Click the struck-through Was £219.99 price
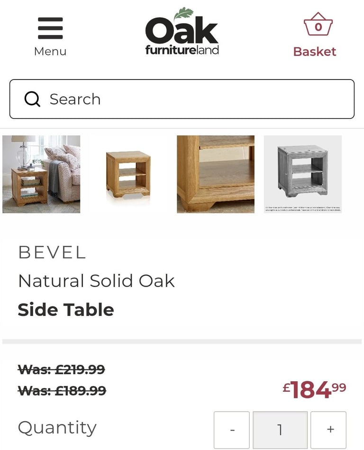This screenshot has width=364, height=450. (x=62, y=369)
